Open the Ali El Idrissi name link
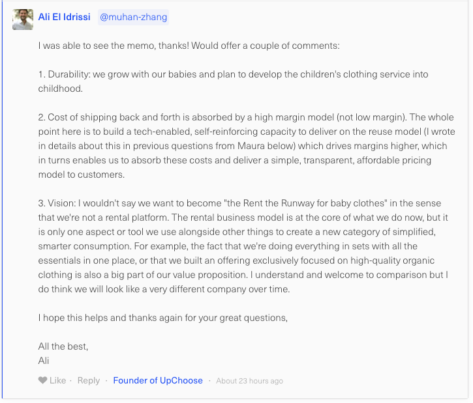Viewport: 473px width, 403px height. click(64, 17)
